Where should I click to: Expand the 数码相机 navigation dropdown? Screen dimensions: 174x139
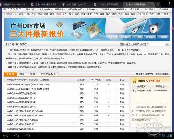click(x=60, y=9)
